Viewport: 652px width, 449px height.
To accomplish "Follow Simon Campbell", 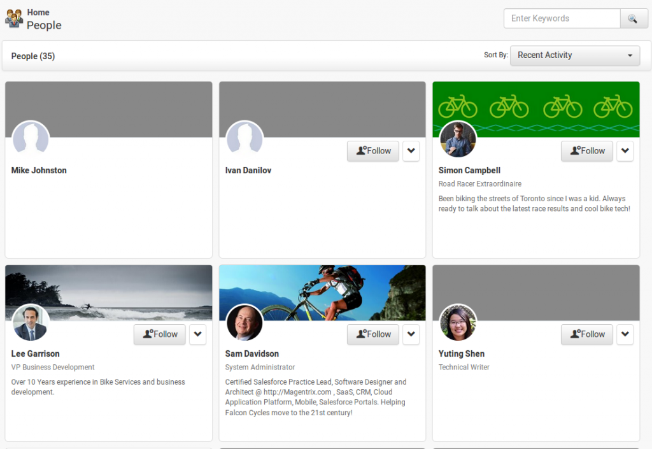I will coord(586,151).
